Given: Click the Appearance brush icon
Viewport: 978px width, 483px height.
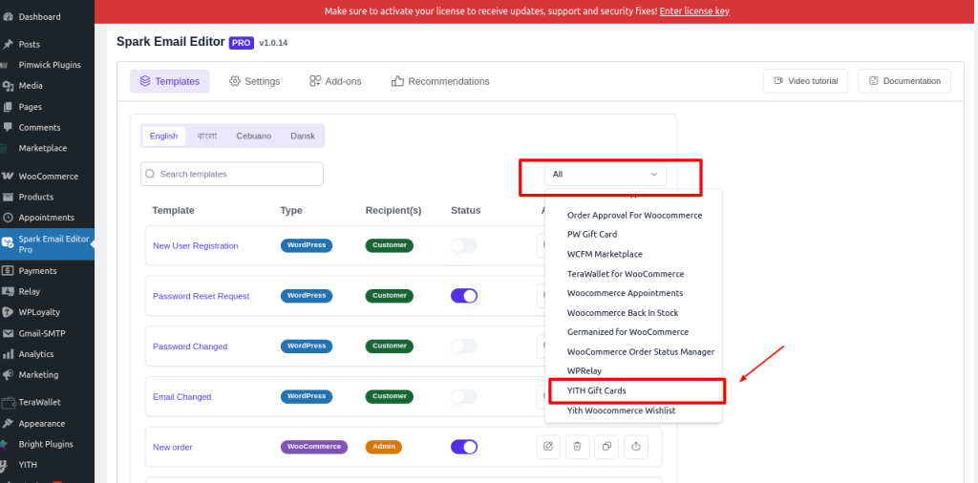Looking at the screenshot, I should coord(8,423).
